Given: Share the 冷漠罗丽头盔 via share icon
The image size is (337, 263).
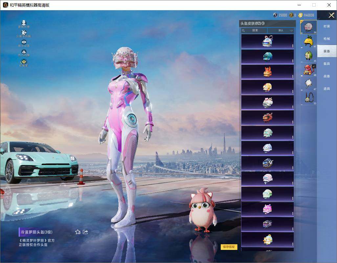Looking at the screenshot, I should [85, 232].
